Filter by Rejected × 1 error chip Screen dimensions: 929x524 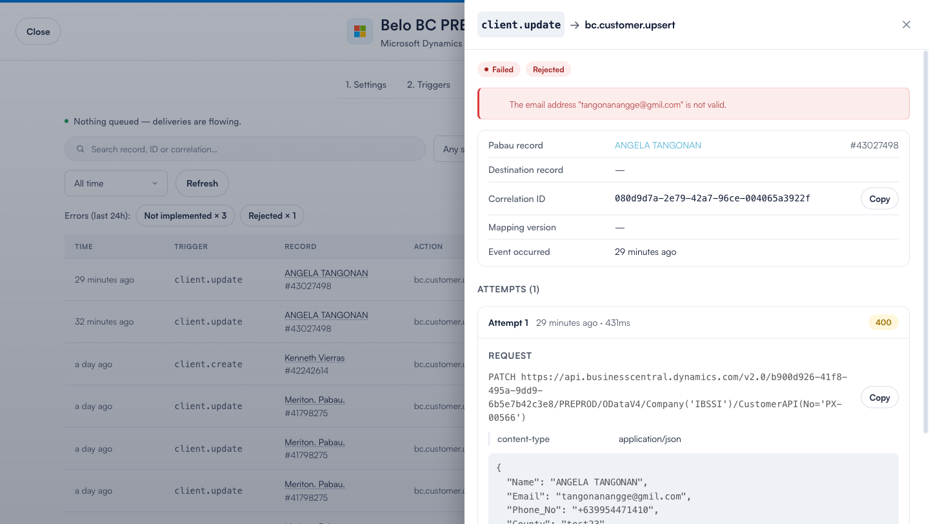click(x=272, y=216)
